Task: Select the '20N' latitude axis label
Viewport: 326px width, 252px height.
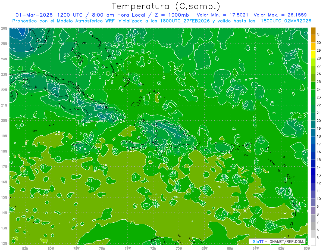Action: click(4, 120)
